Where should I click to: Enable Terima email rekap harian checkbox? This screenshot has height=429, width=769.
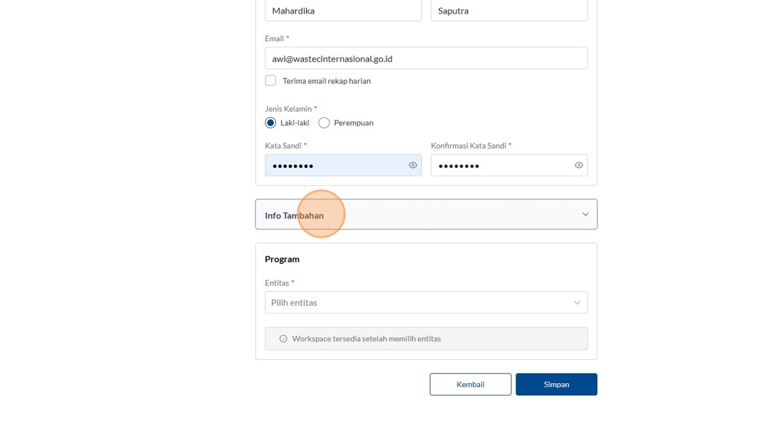pos(271,81)
